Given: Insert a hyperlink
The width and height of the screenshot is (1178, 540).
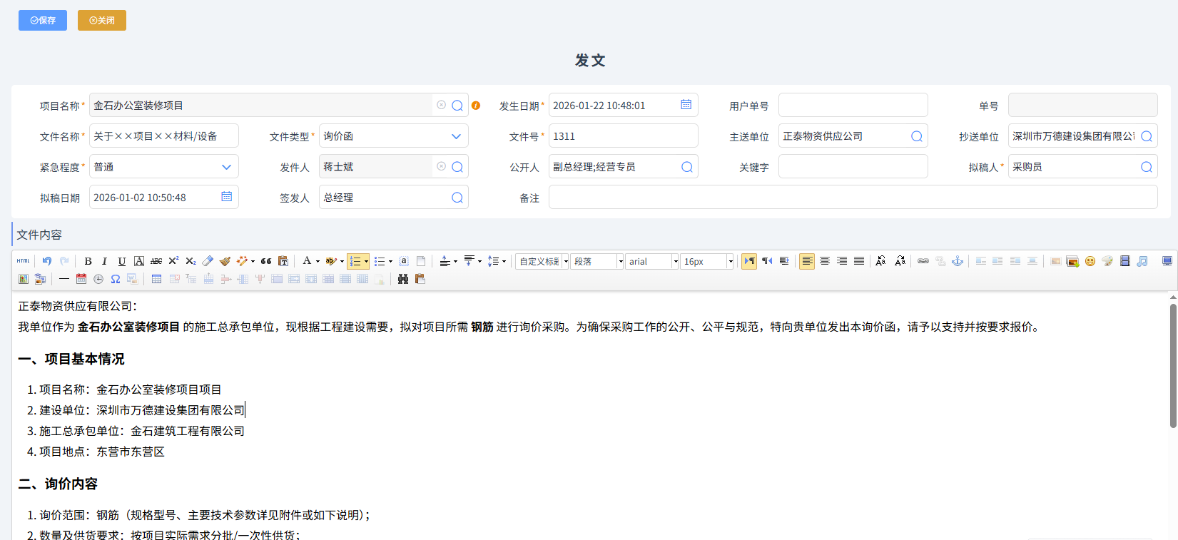Looking at the screenshot, I should [923, 261].
